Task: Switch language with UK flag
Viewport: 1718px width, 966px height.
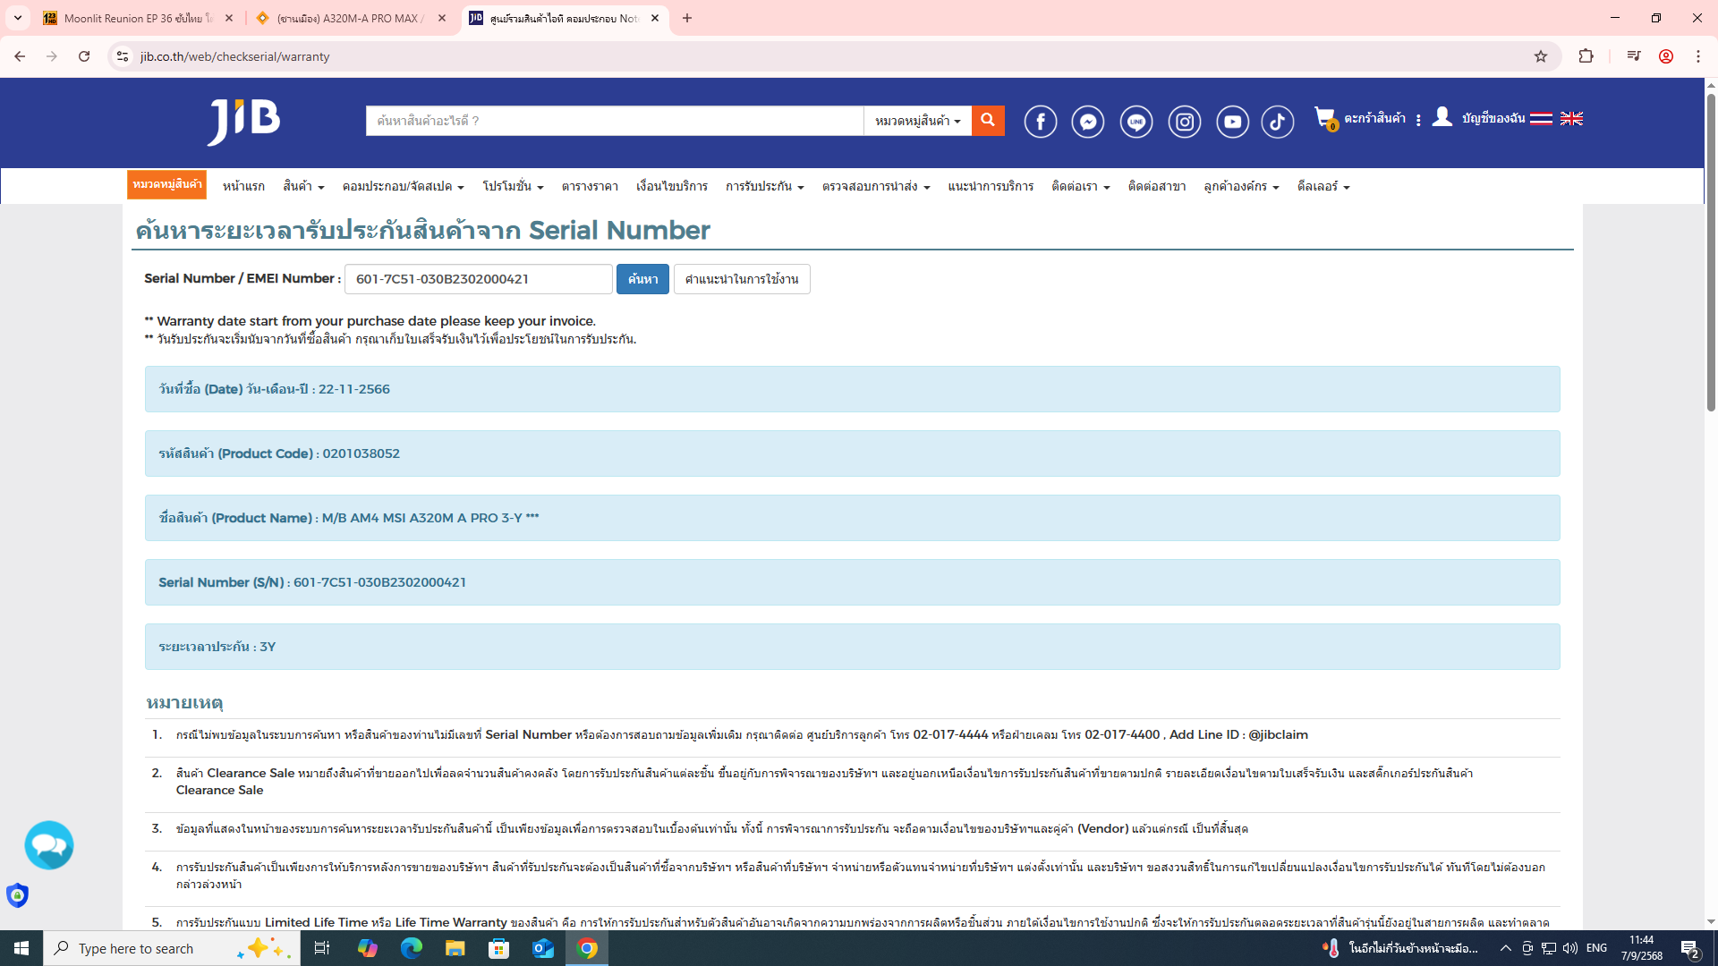Action: [1571, 118]
